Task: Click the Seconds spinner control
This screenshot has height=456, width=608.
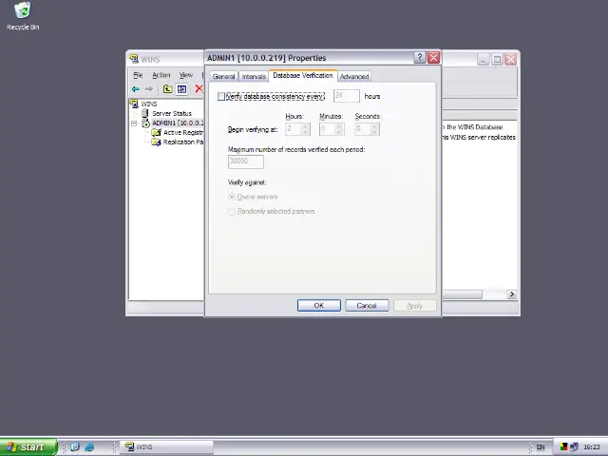Action: click(x=367, y=129)
